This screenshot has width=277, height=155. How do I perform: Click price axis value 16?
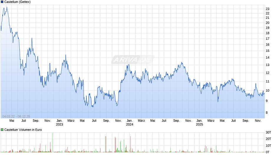point(268,44)
